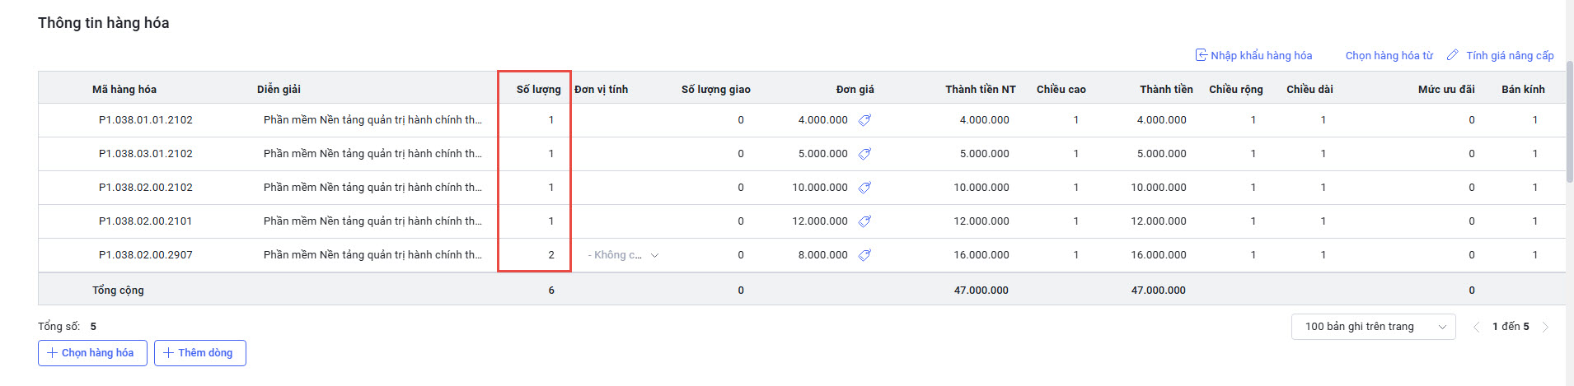Click the Số lượng column header
1574x386 pixels.
(538, 89)
